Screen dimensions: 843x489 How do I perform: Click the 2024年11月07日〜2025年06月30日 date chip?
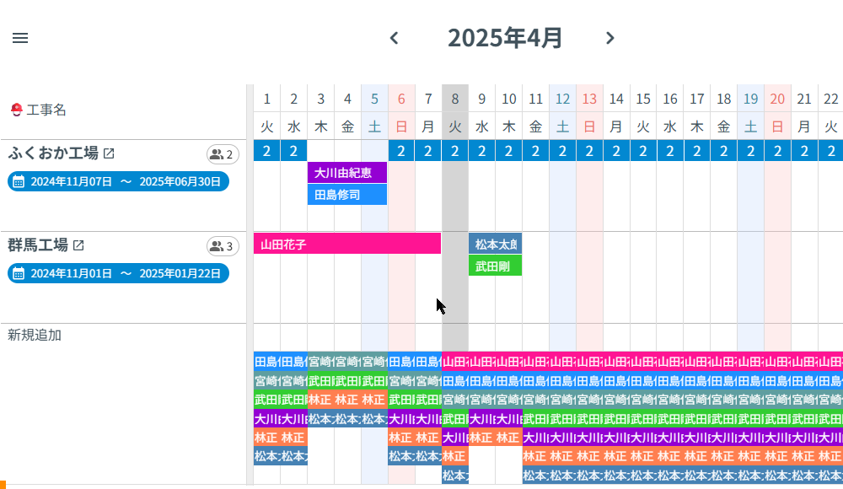pos(118,180)
